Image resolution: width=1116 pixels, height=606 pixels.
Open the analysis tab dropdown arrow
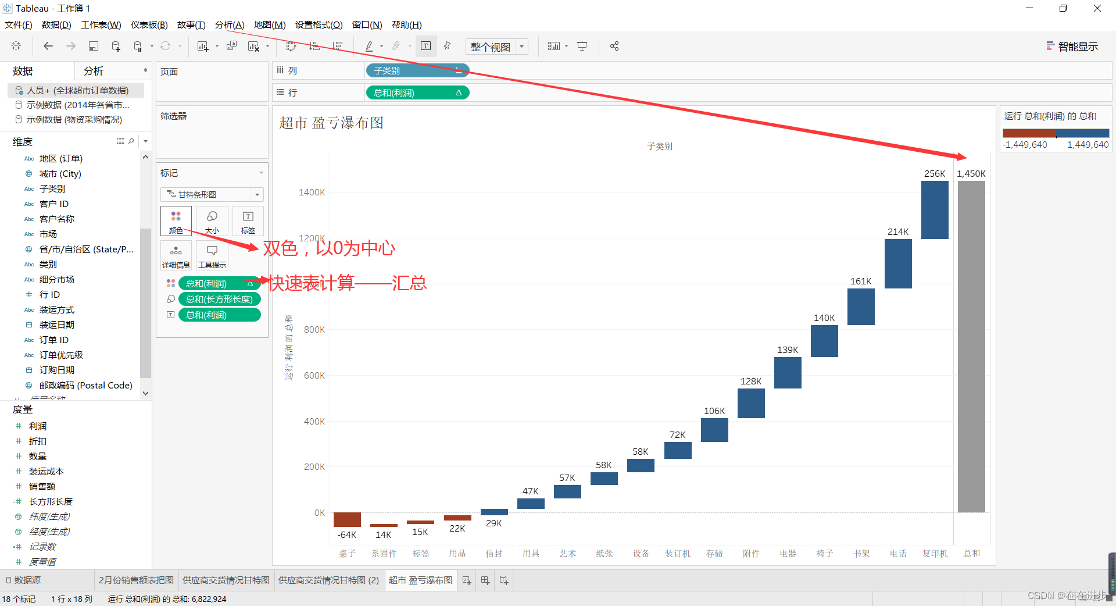(x=145, y=70)
